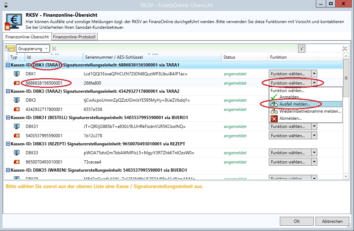Clear the grouping with the X icon
Screen dimensions: 354x231
coord(54,49)
